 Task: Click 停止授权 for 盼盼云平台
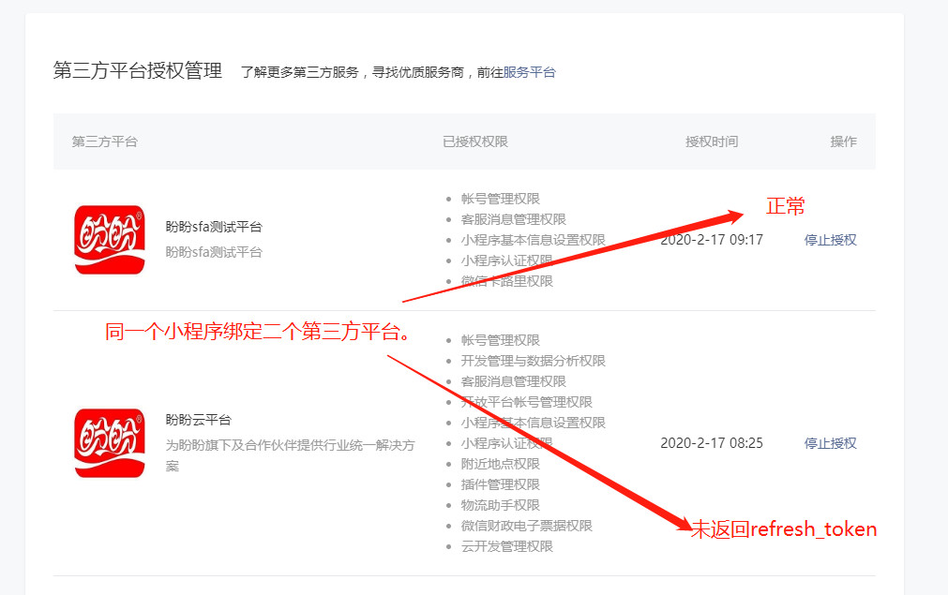tap(830, 443)
